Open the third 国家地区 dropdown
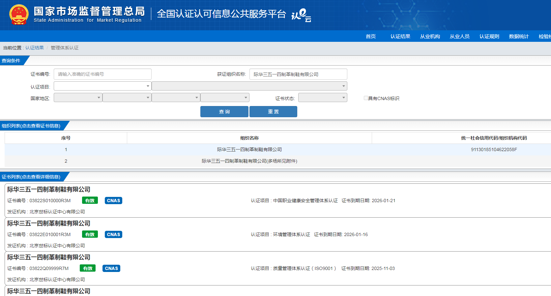 point(176,97)
